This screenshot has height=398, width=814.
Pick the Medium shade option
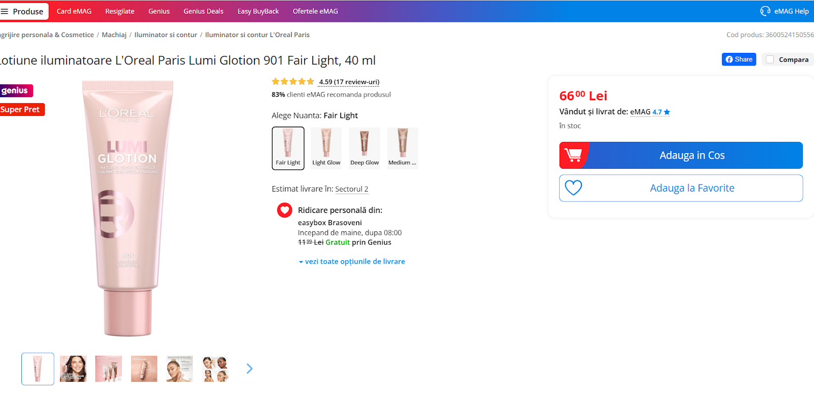402,148
